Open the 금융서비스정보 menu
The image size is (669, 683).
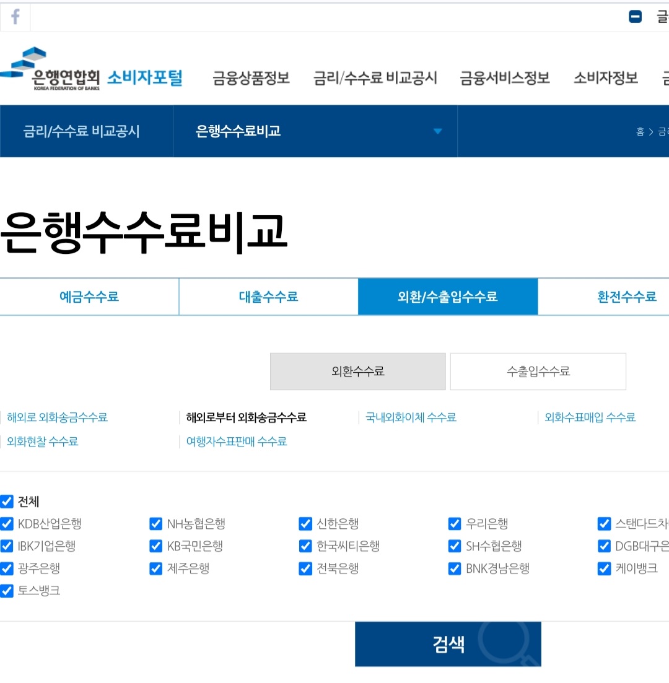505,78
